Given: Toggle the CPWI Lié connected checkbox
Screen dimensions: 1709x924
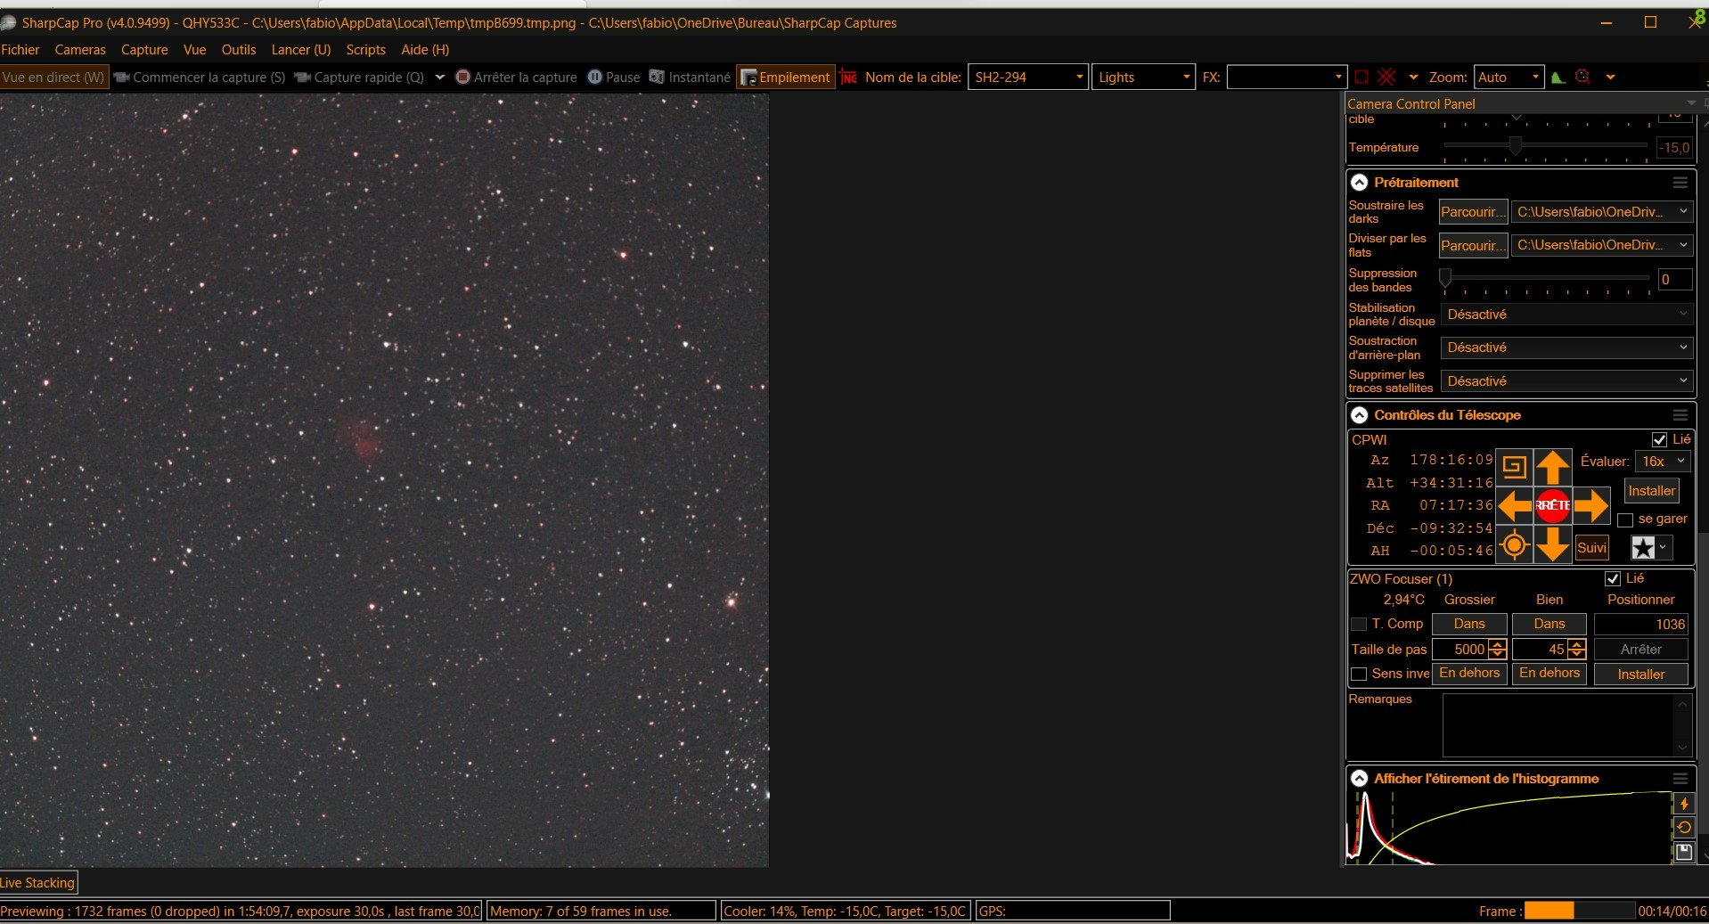Looking at the screenshot, I should [1659, 439].
